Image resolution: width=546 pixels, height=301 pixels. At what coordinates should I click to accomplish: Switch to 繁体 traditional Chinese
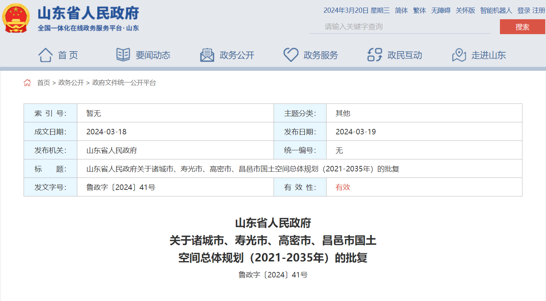point(420,11)
